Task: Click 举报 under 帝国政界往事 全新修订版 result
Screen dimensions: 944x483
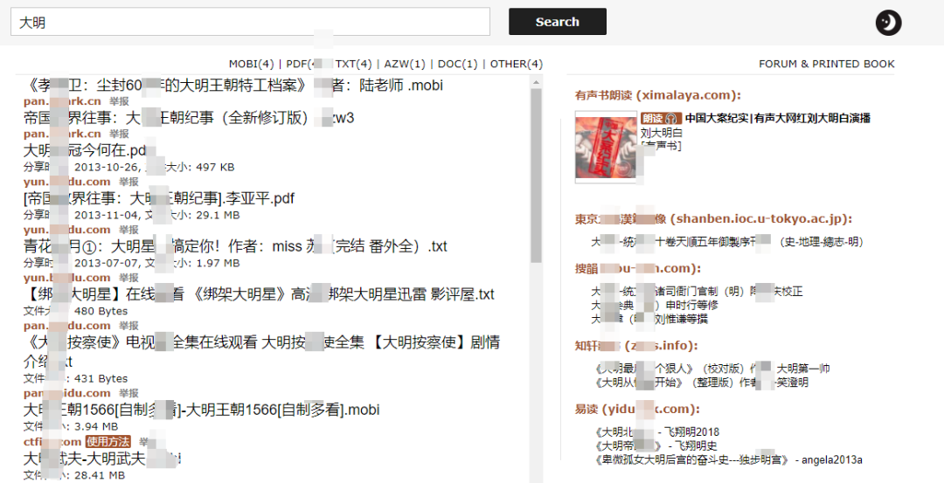Action: pyautogui.click(x=119, y=135)
